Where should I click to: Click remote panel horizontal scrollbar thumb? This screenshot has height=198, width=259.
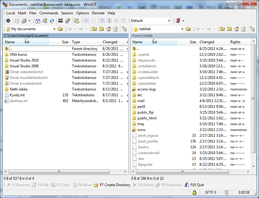click(x=183, y=171)
